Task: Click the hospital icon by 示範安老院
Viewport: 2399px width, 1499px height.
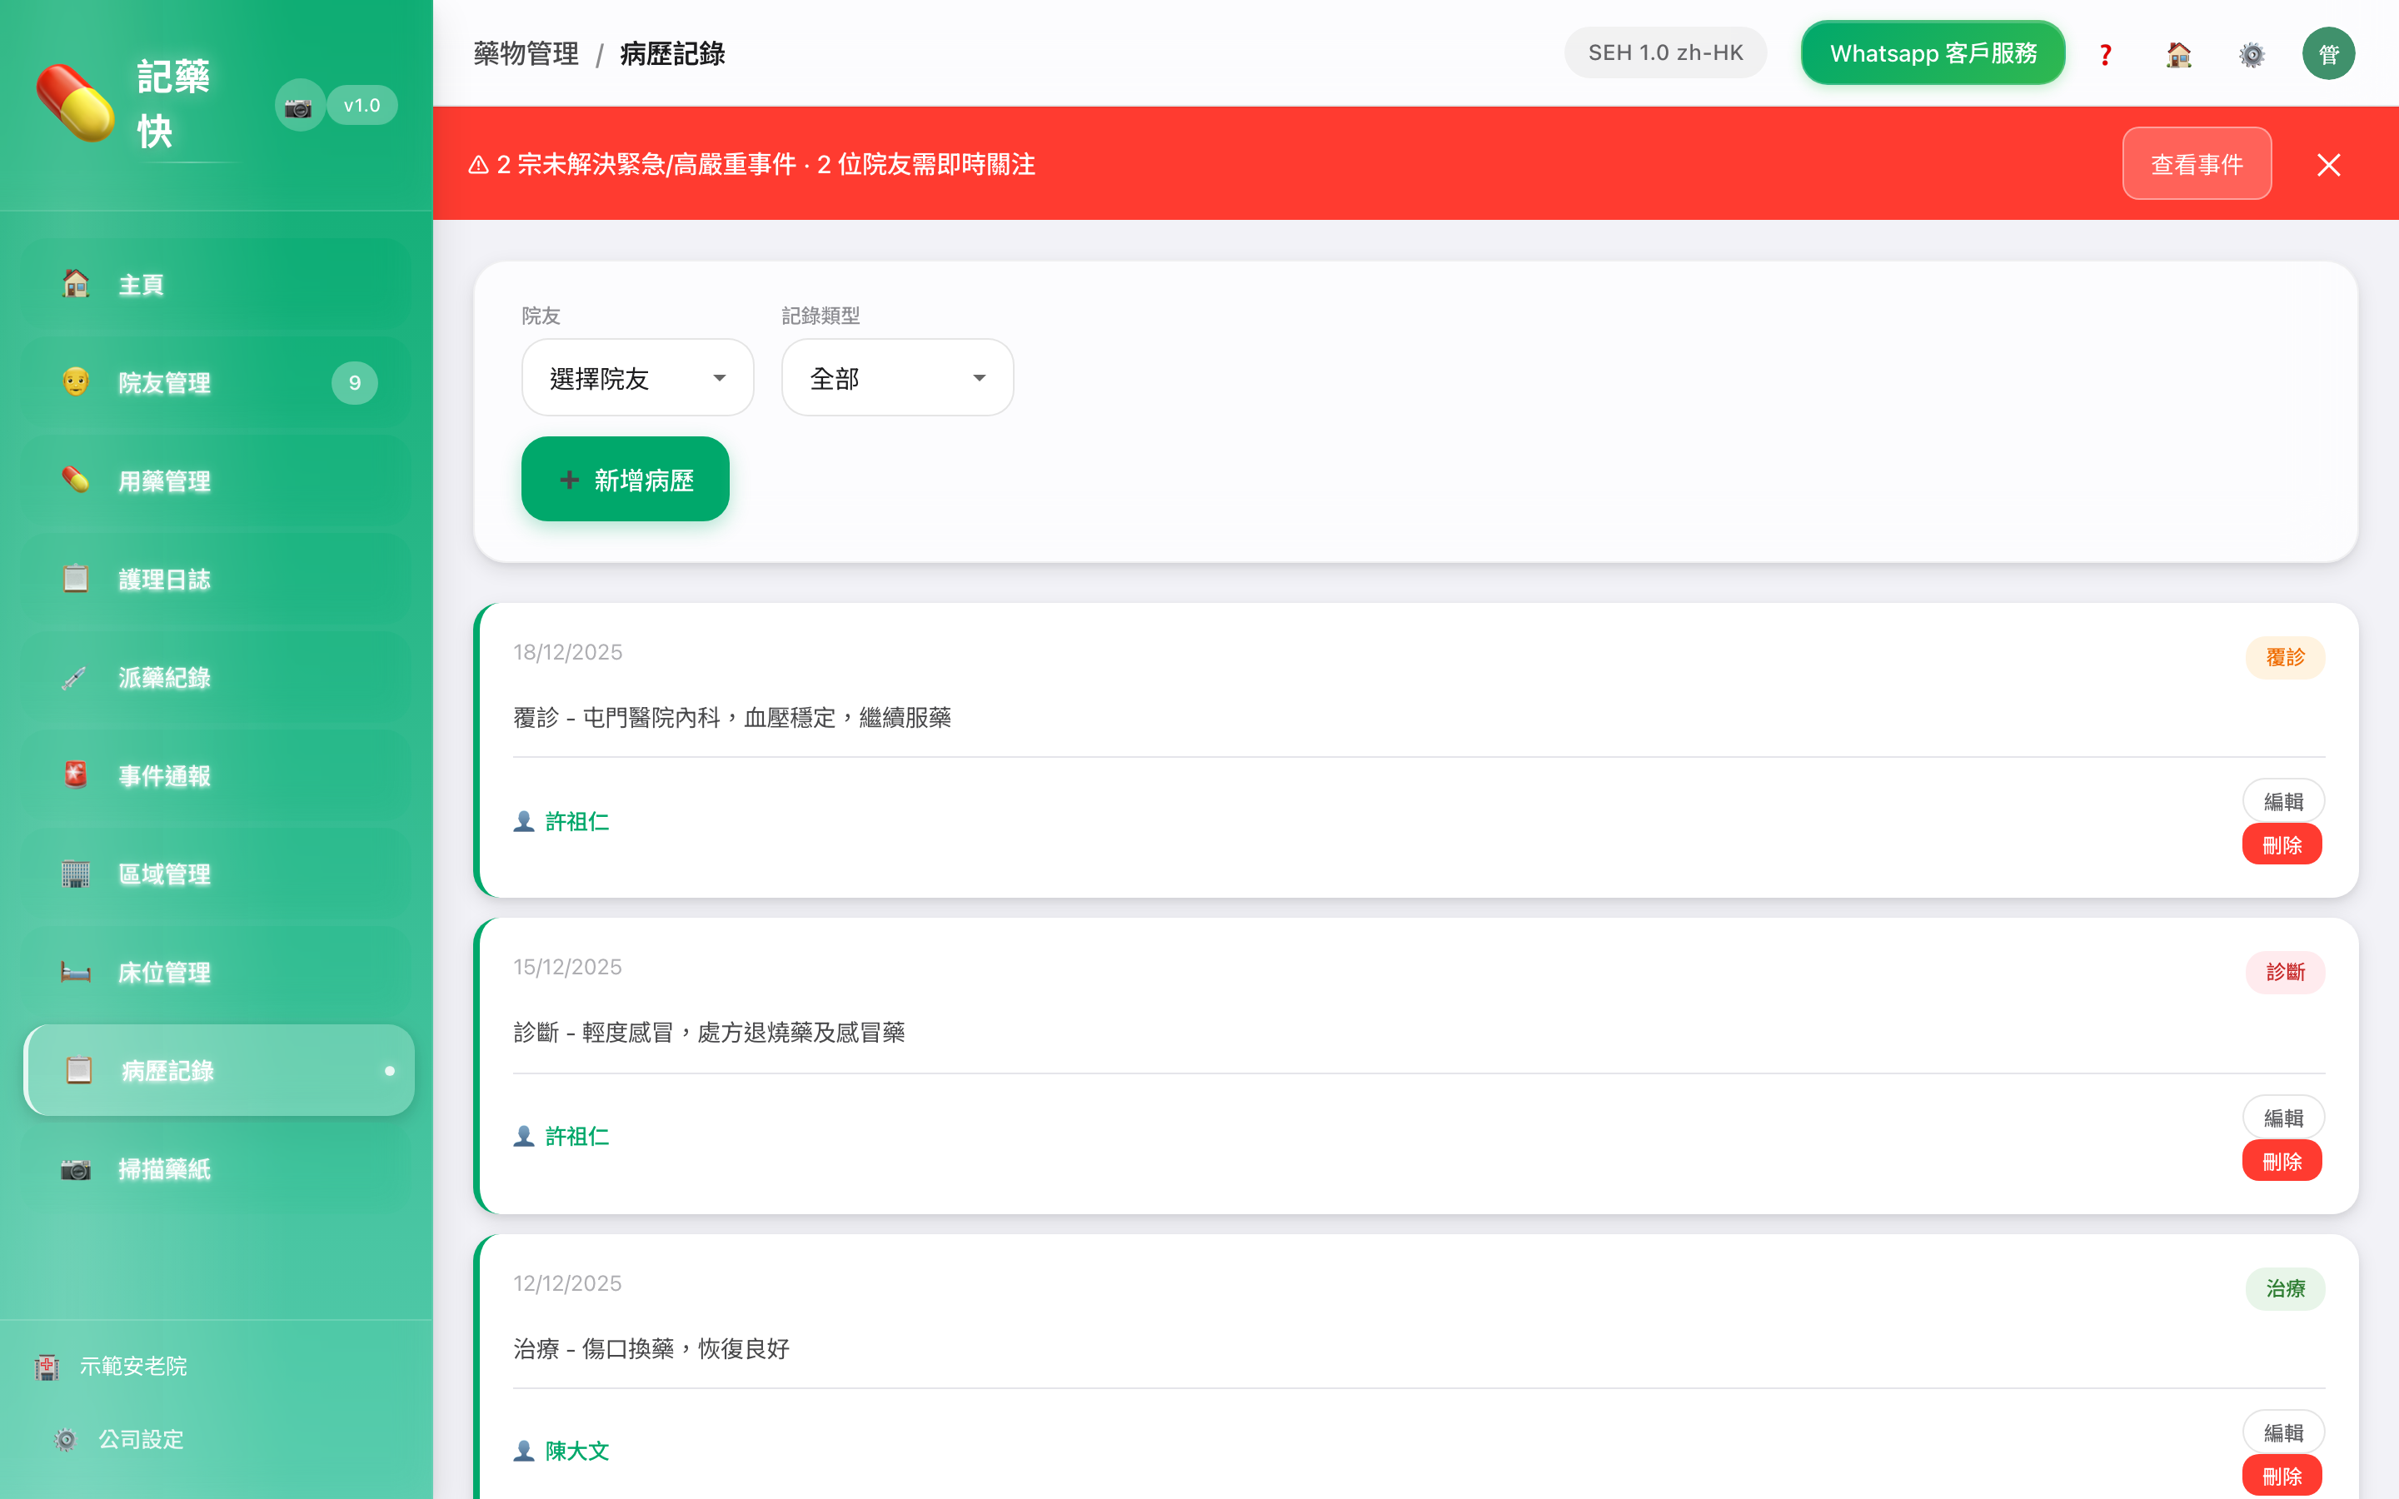Action: tap(47, 1366)
